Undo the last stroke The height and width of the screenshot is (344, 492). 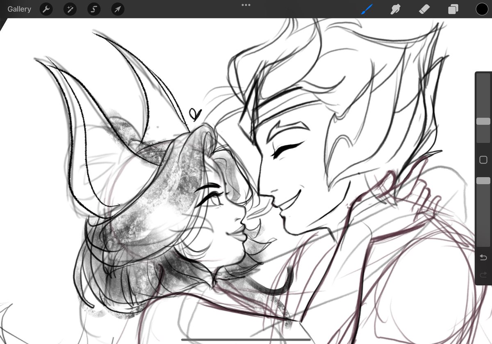(x=483, y=257)
